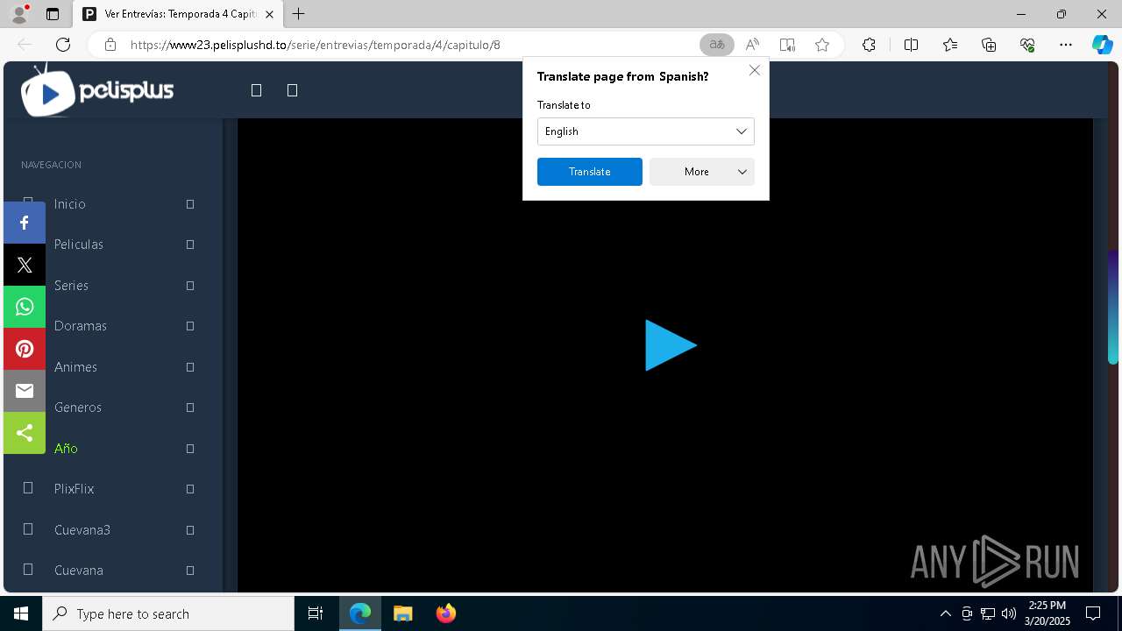Toggle Split screen in Edge toolbar
1122x631 pixels.
(911, 45)
